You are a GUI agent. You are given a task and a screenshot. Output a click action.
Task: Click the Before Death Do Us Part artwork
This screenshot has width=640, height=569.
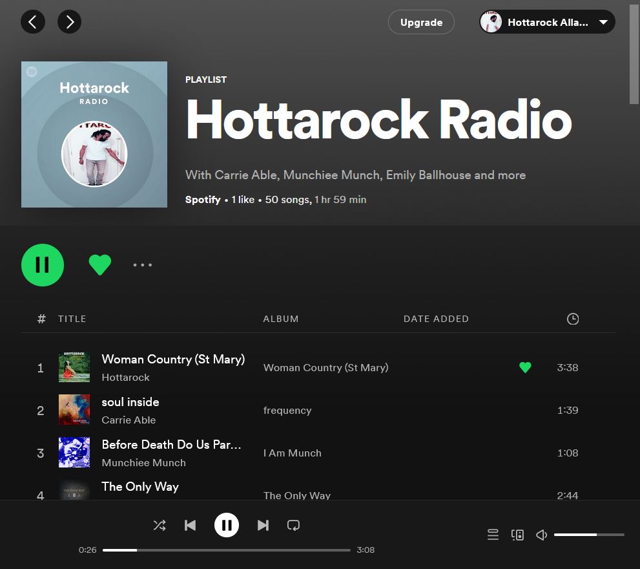74,452
